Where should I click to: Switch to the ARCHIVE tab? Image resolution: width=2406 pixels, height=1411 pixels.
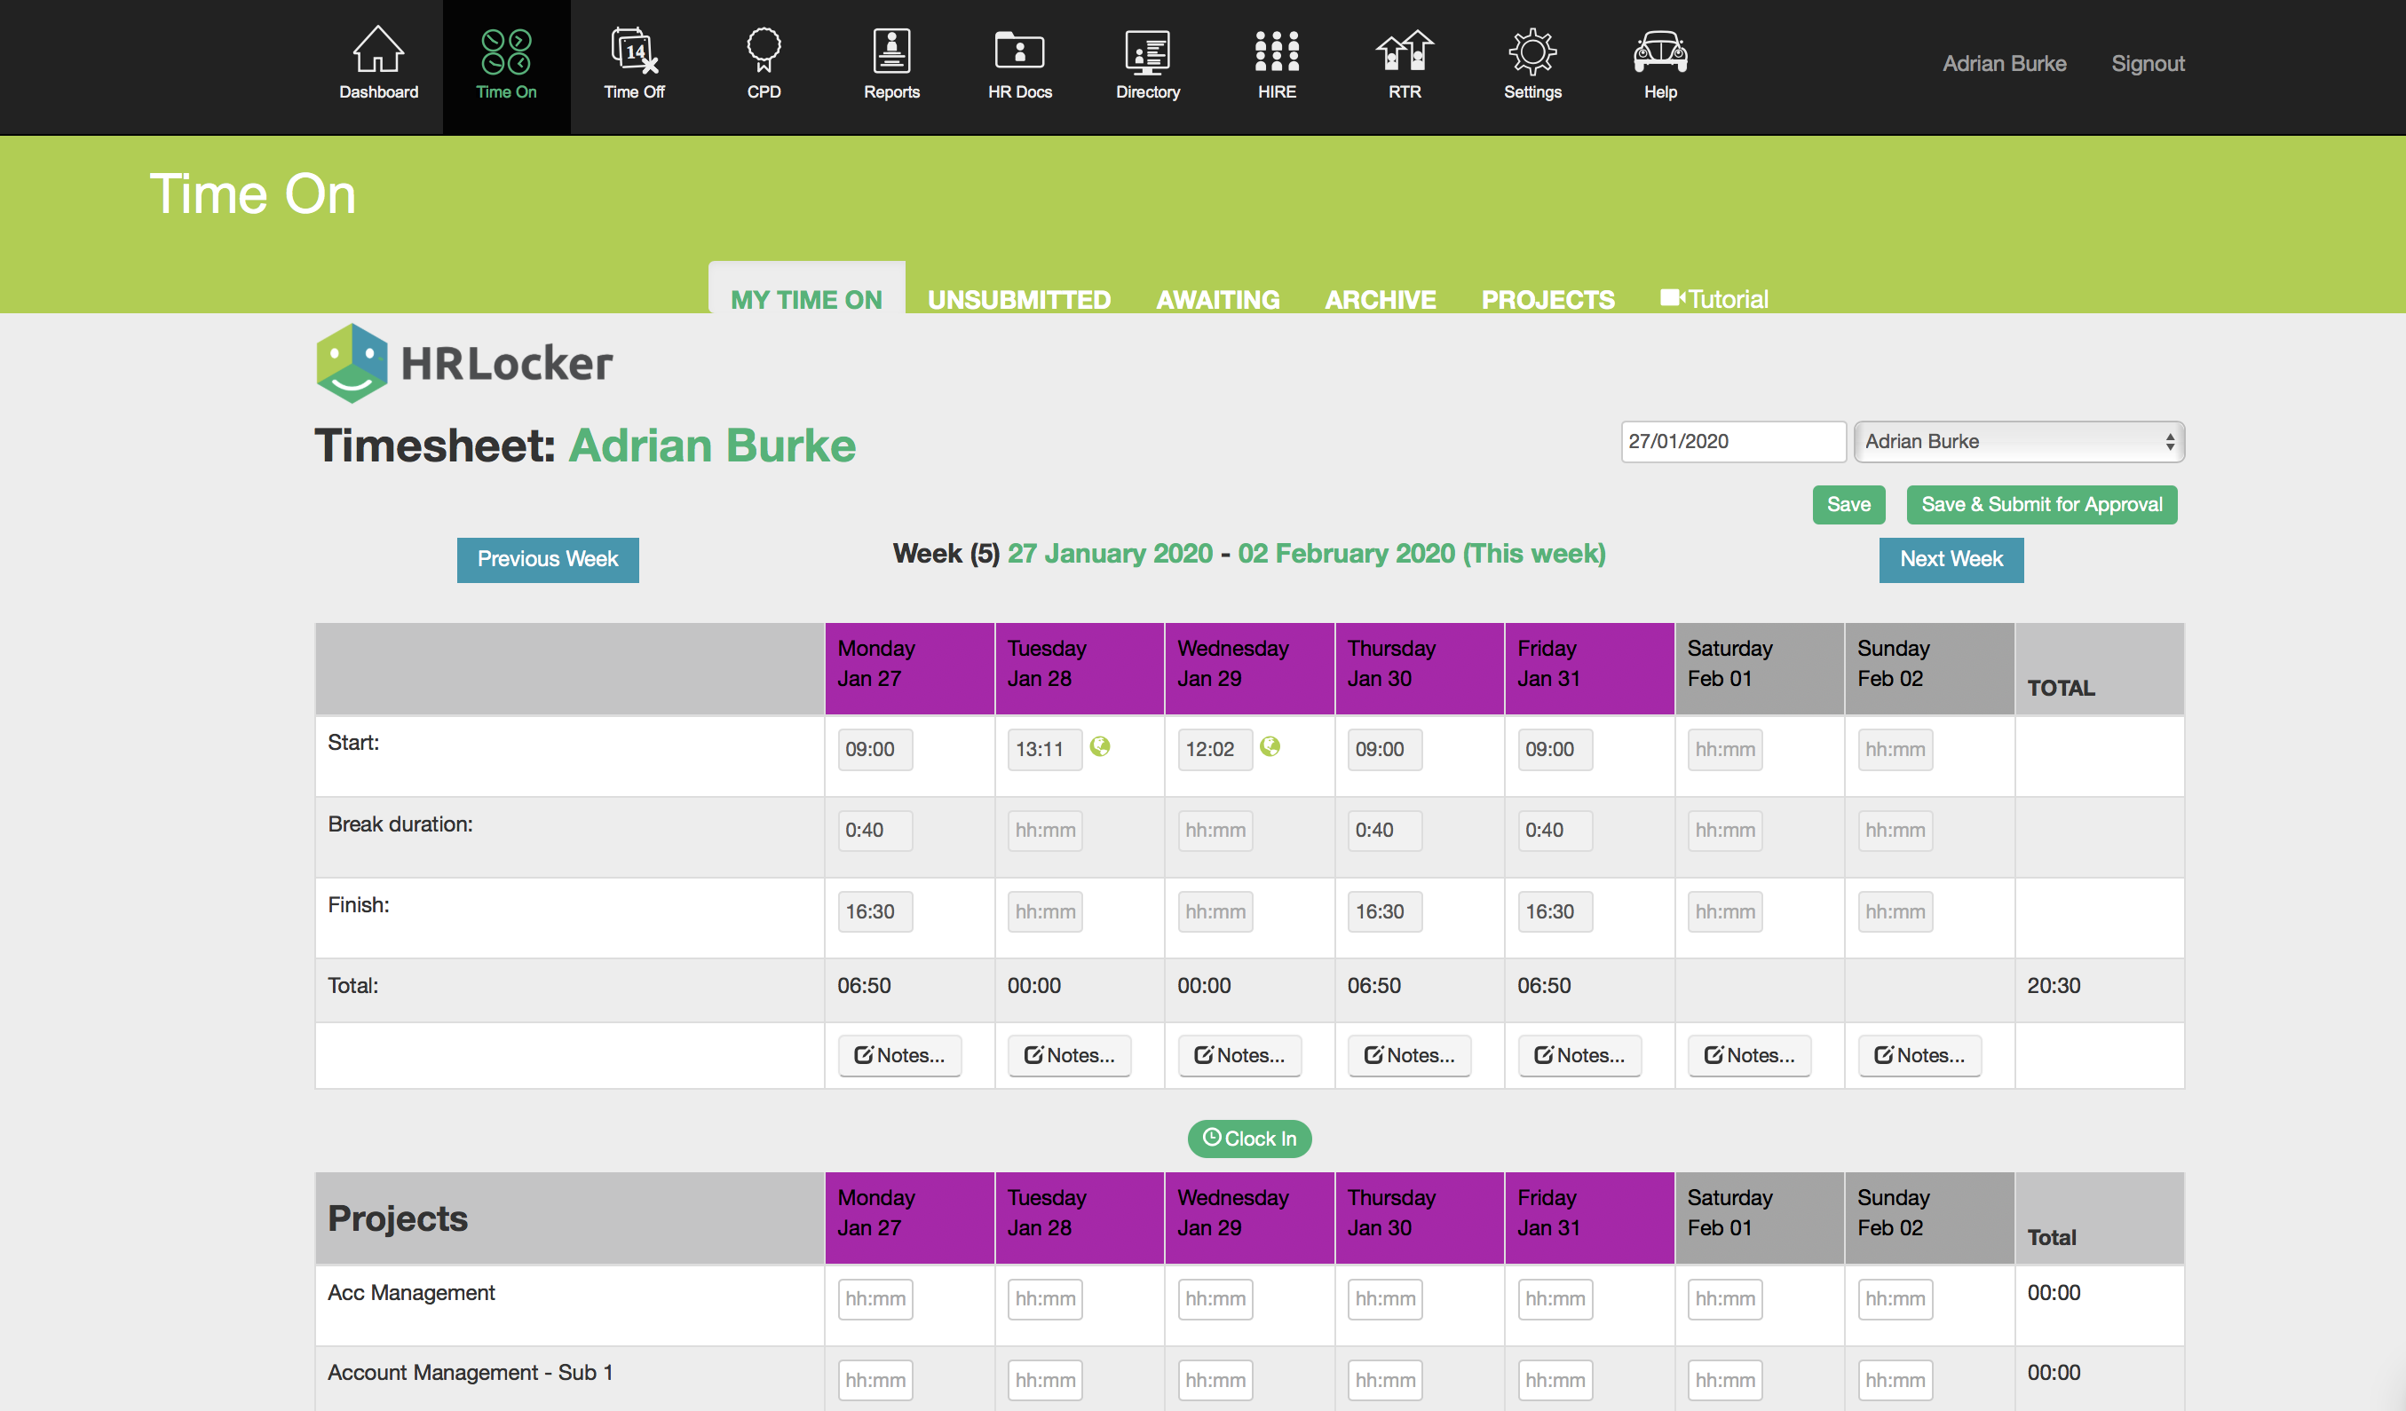(1380, 300)
